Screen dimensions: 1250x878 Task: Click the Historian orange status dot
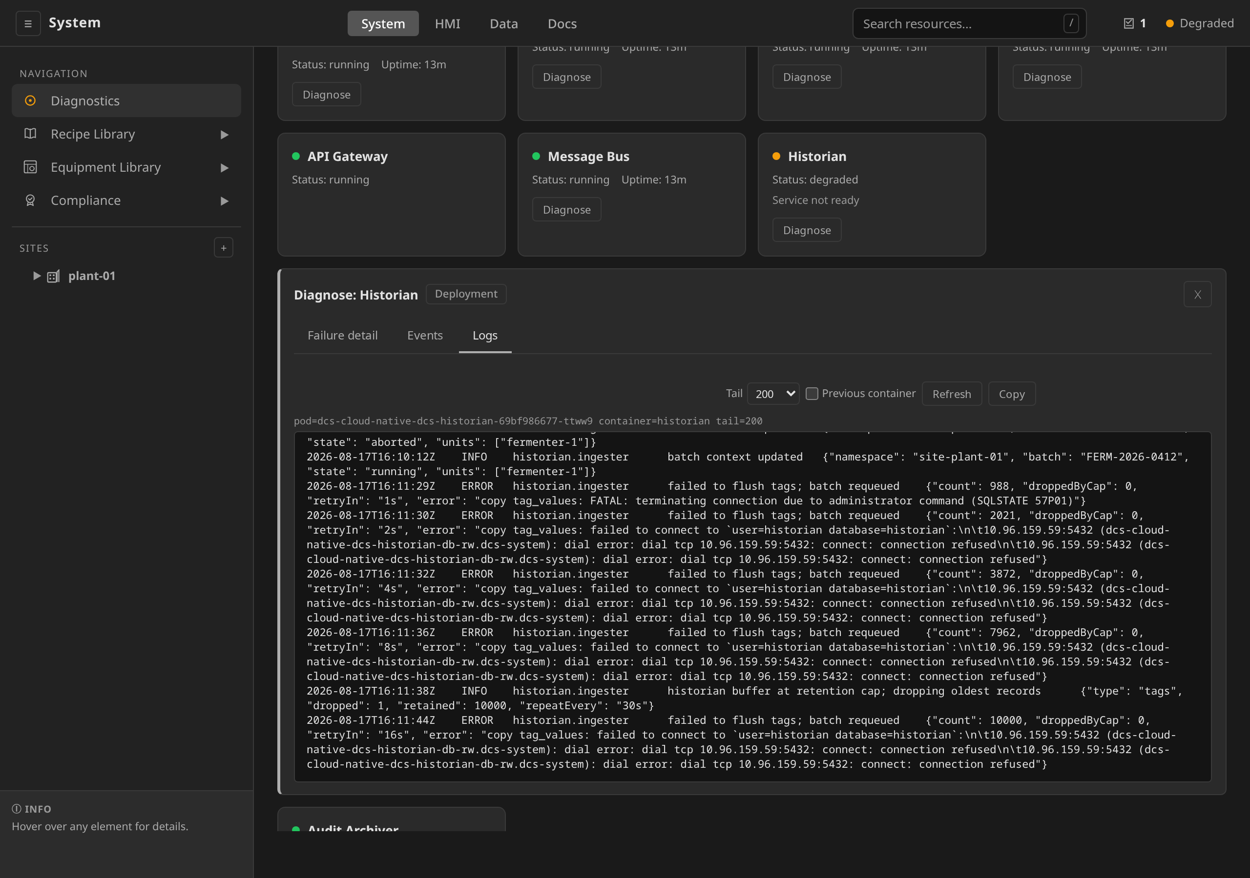click(x=776, y=156)
